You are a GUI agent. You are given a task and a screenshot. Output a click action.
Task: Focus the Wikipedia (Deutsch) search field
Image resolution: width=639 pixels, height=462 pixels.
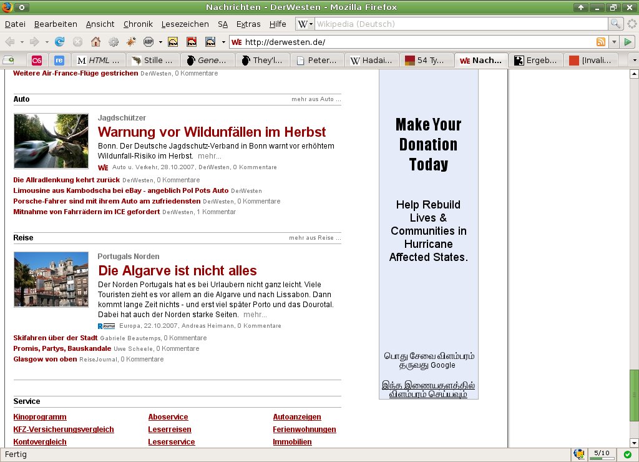point(461,24)
